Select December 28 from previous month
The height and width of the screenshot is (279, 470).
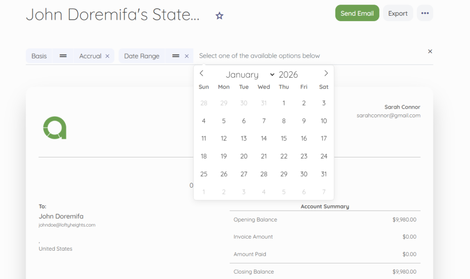pos(204,103)
